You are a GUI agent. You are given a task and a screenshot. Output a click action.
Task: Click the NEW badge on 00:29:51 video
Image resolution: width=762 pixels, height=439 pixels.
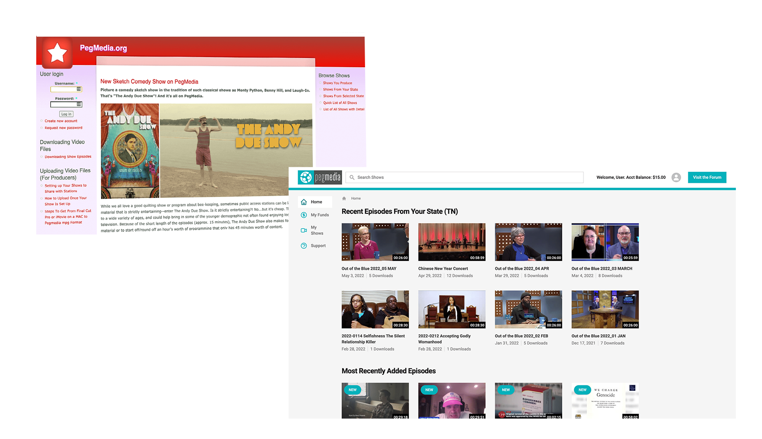tap(429, 390)
